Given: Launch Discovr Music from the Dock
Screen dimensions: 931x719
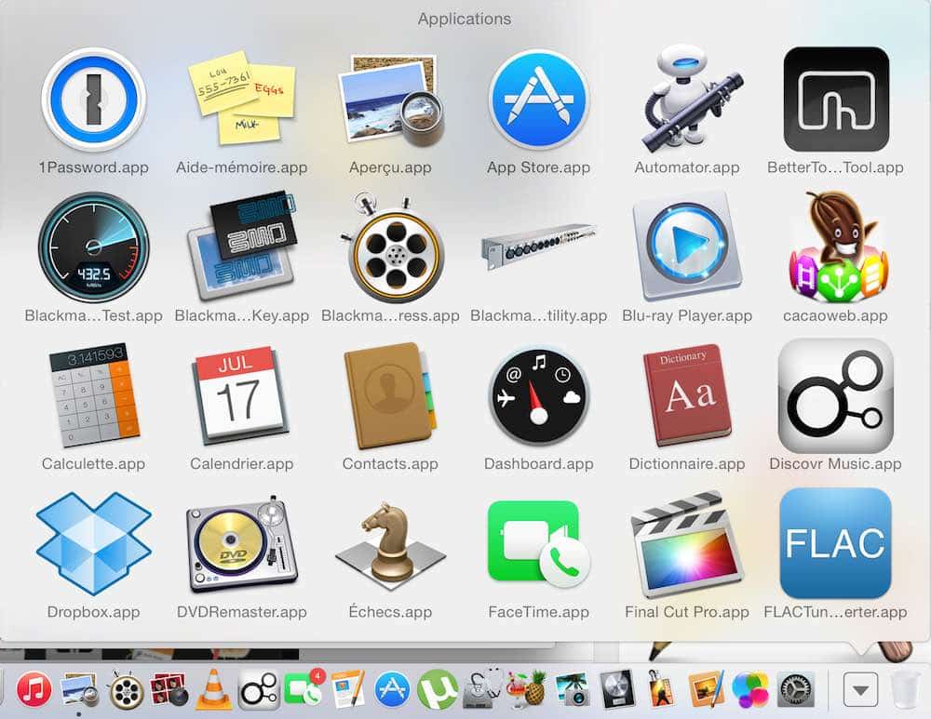Looking at the screenshot, I should 259,690.
